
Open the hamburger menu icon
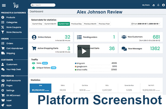pos(4,5)
